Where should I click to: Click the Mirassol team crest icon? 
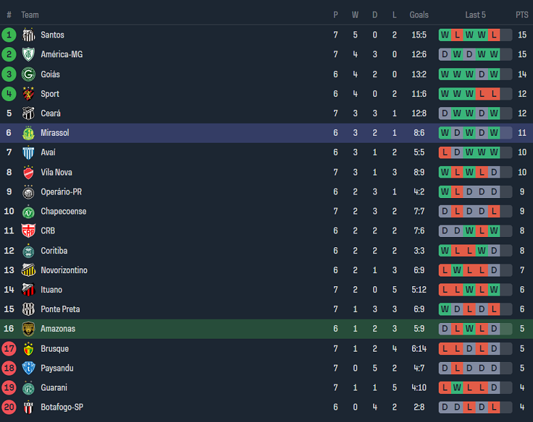(28, 133)
